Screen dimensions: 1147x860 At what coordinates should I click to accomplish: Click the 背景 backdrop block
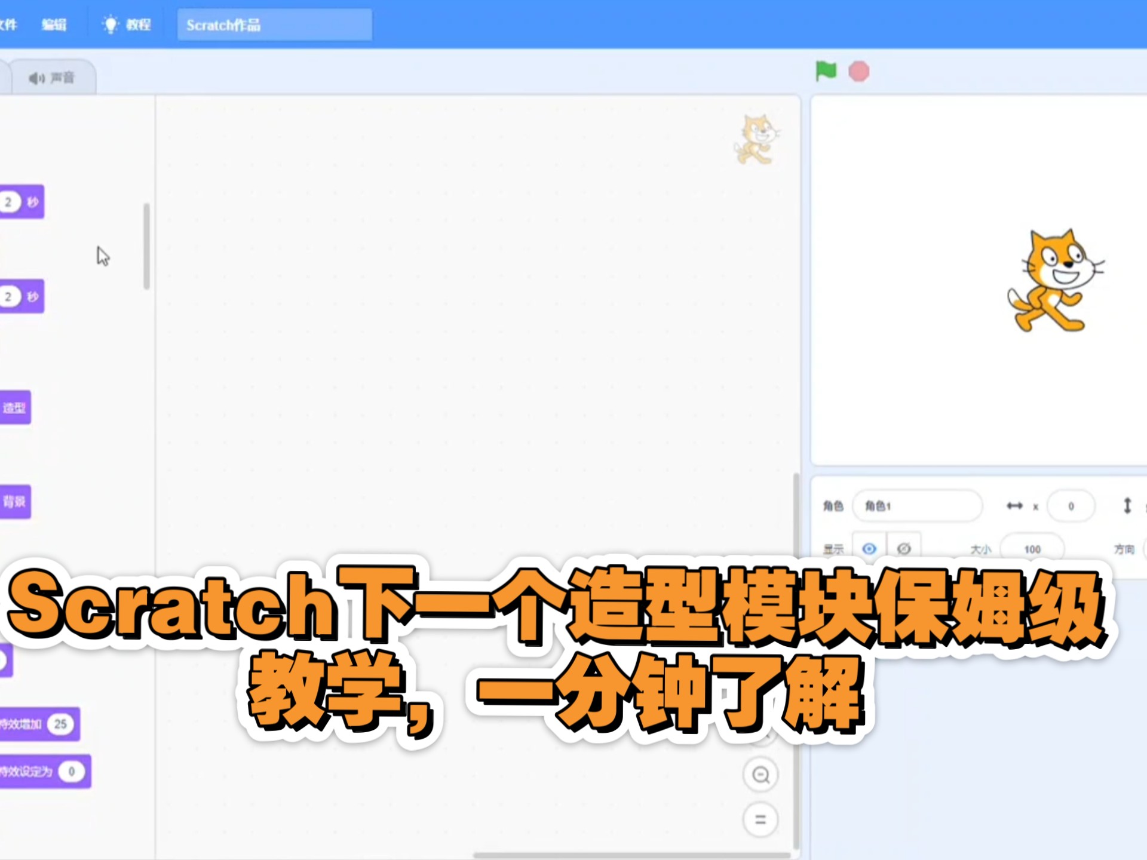(x=15, y=501)
